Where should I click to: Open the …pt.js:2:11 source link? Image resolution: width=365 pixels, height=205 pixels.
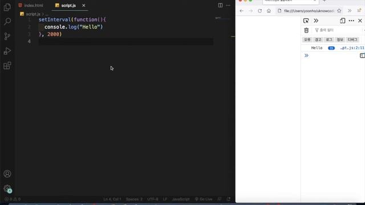[352, 48]
